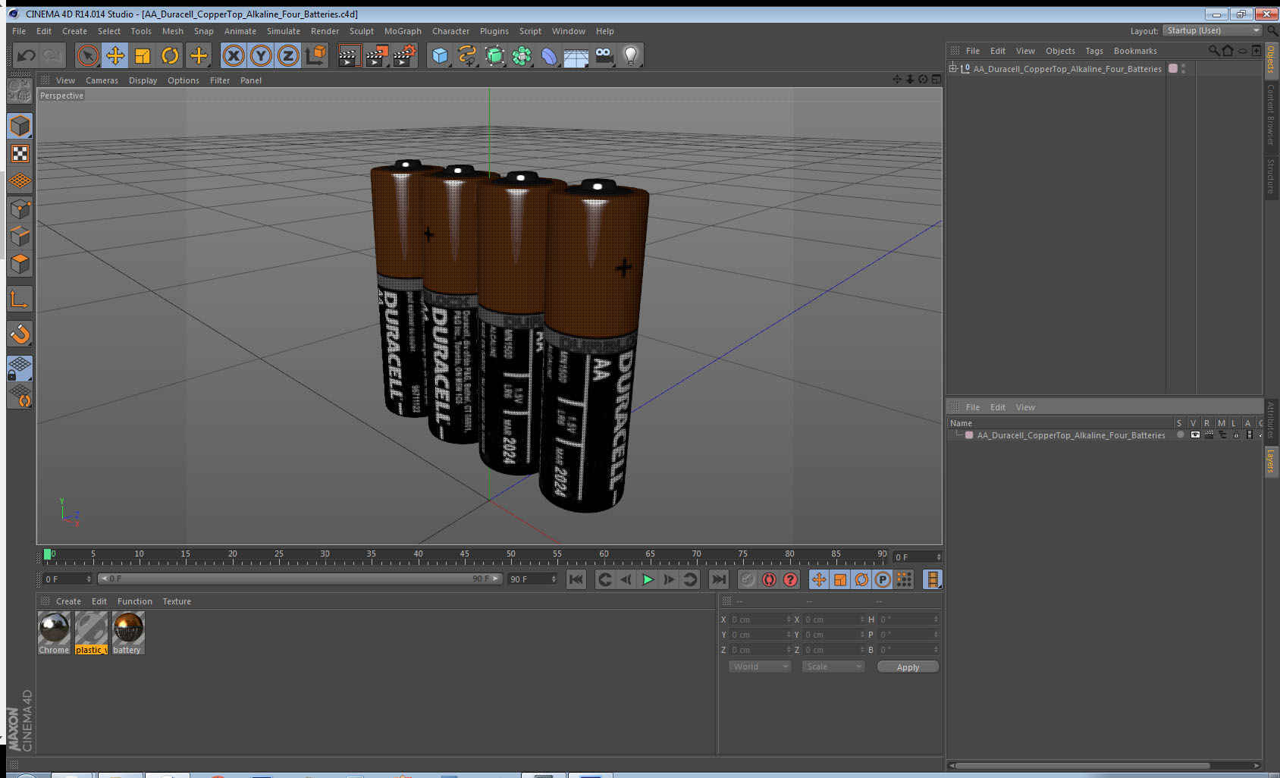The width and height of the screenshot is (1280, 778).
Task: Open the spline pen tools icon
Action: [x=467, y=55]
